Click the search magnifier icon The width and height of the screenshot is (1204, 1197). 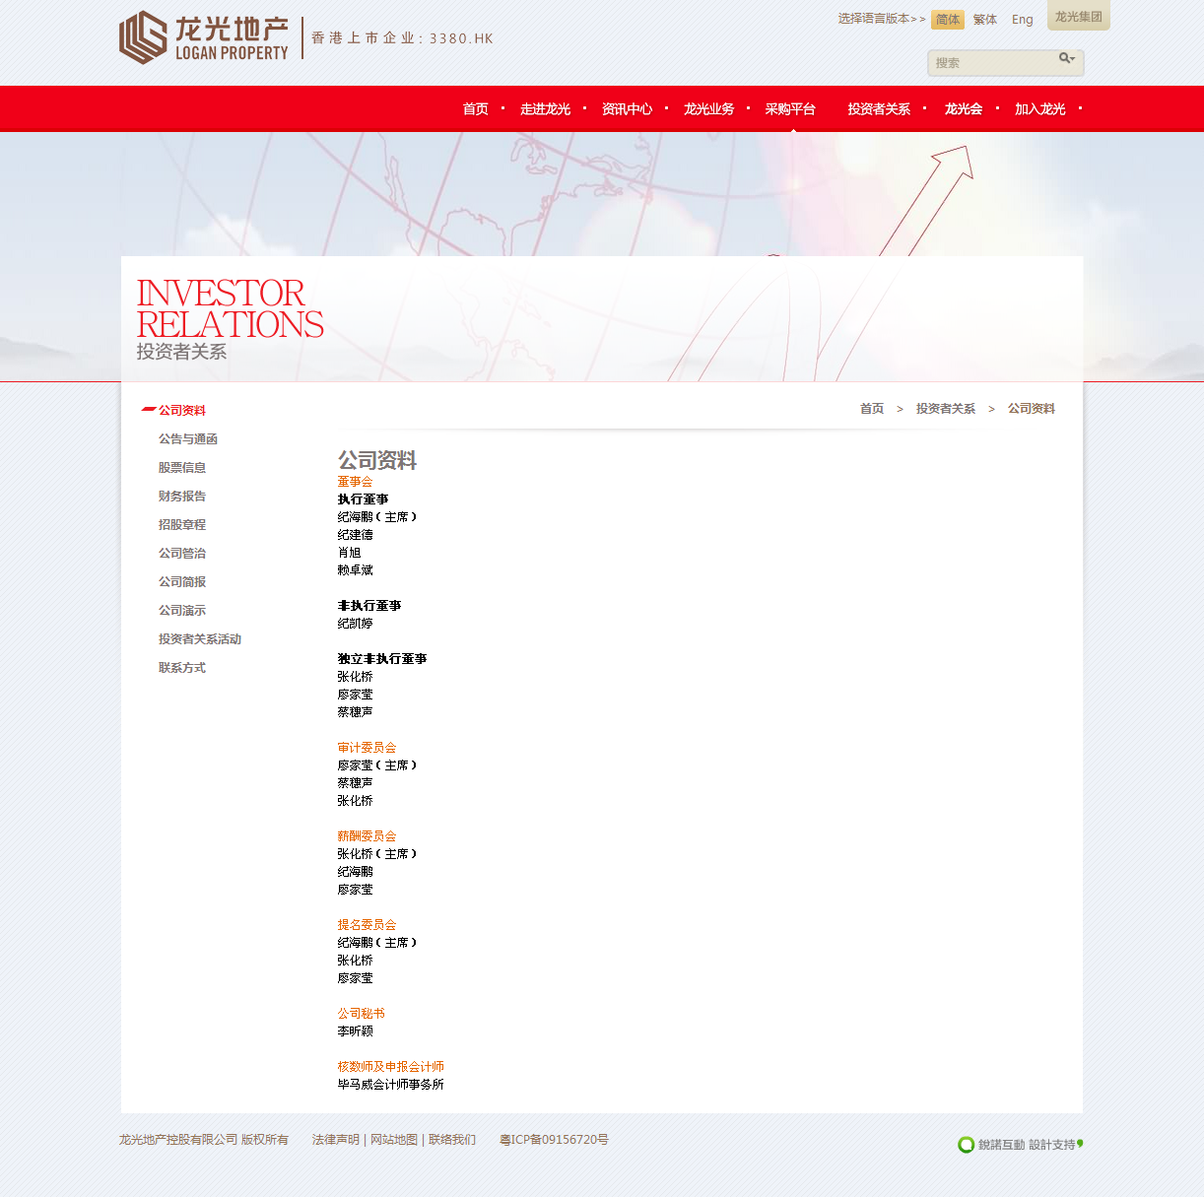pyautogui.click(x=1067, y=59)
